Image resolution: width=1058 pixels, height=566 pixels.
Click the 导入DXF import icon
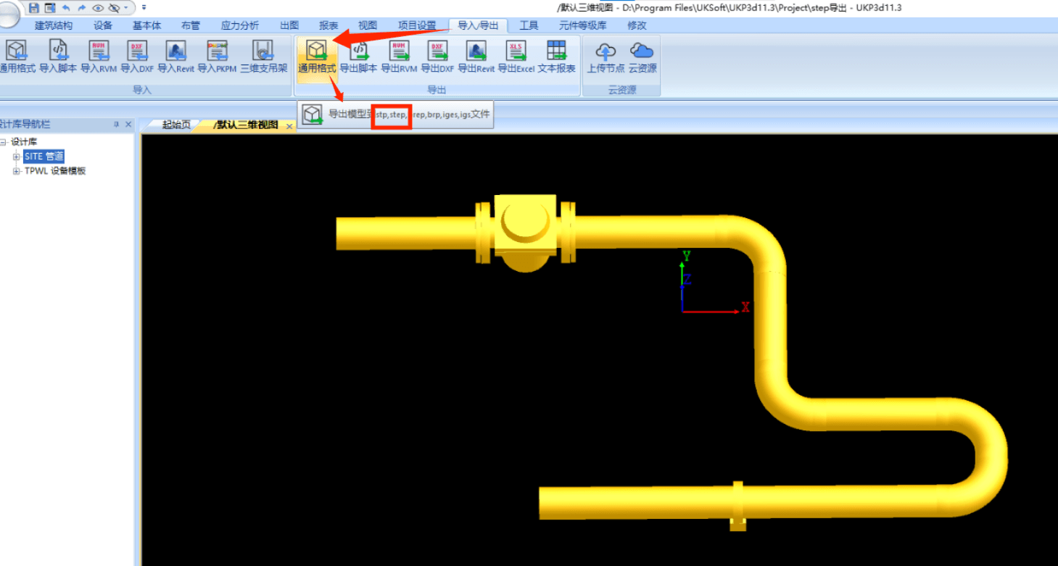pos(137,57)
